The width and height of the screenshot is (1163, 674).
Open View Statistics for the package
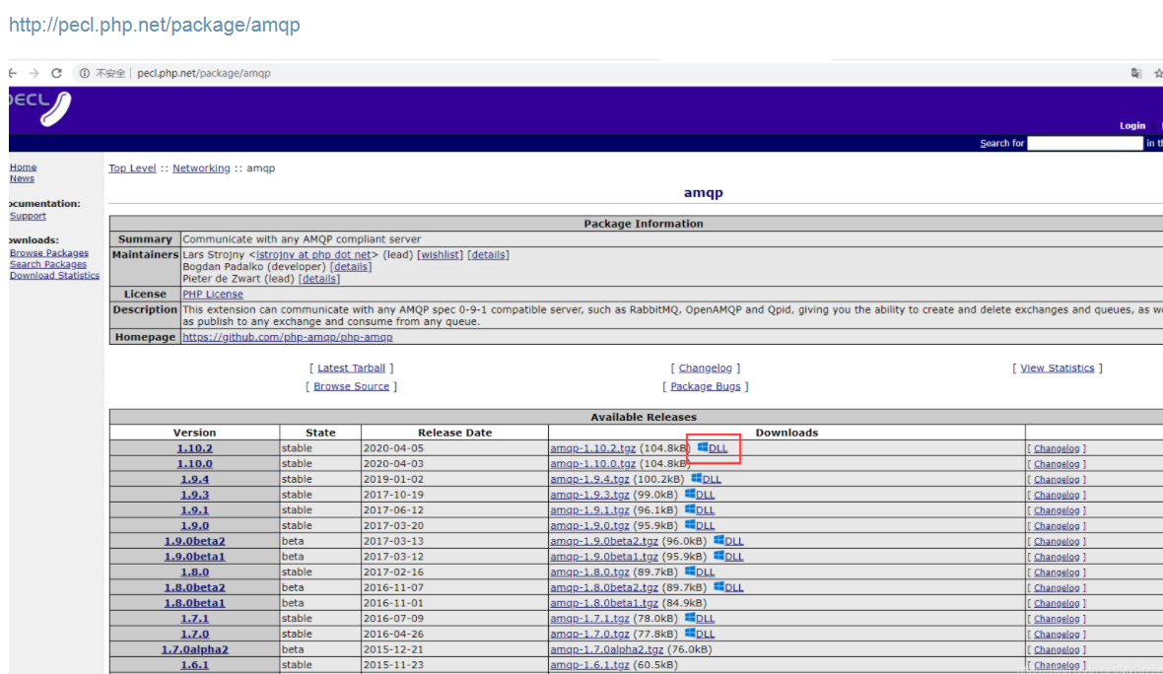(x=1057, y=367)
